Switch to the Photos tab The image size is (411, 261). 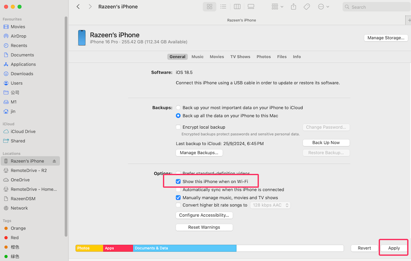point(263,57)
